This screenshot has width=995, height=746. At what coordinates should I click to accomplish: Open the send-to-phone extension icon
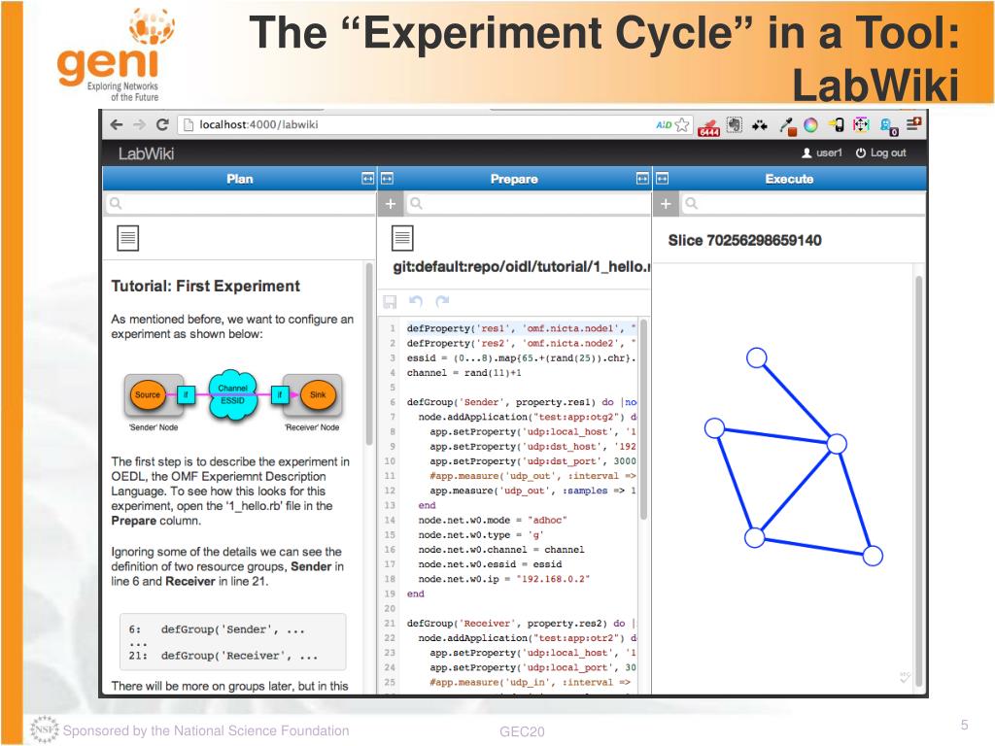pos(837,125)
